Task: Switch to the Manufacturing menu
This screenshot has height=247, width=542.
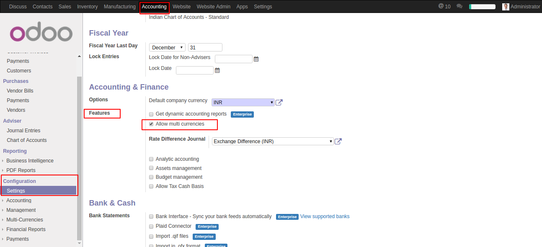Action: 120,7
